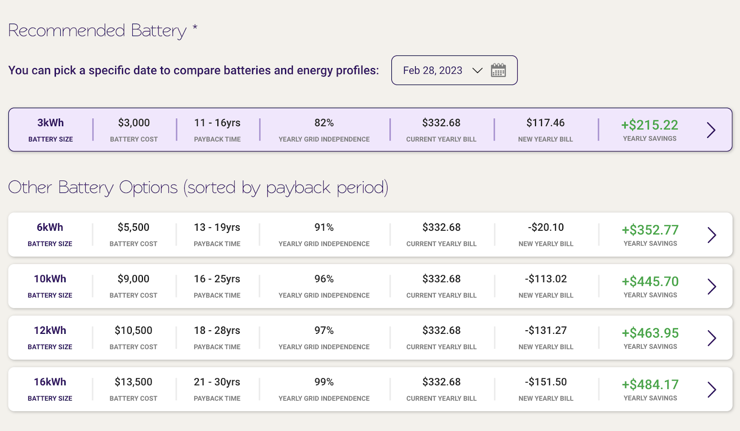Screen dimensions: 740x431
Task: Select the Other Battery Options heading
Action: click(x=198, y=187)
